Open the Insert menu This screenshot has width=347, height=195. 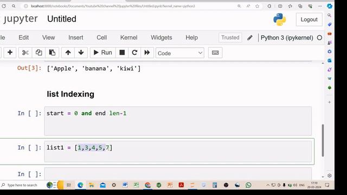tap(76, 37)
